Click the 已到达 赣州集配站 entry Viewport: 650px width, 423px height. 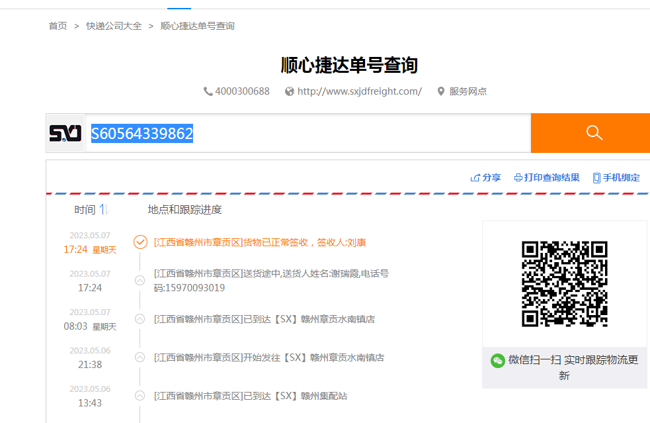[x=251, y=396]
